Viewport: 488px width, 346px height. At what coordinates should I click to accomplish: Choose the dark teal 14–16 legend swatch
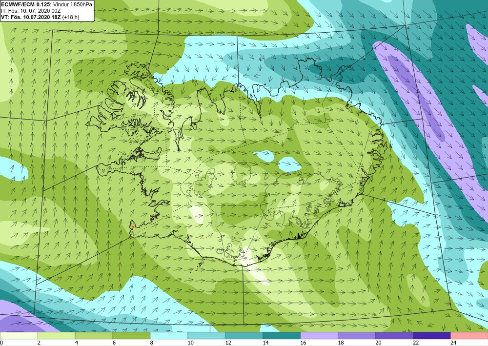tap(282, 336)
